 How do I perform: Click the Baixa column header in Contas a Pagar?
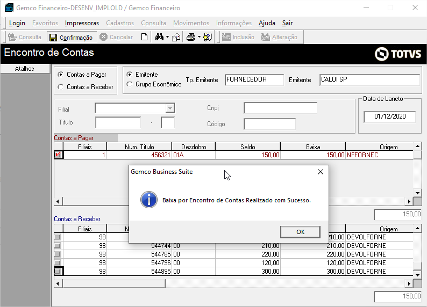coord(313,147)
